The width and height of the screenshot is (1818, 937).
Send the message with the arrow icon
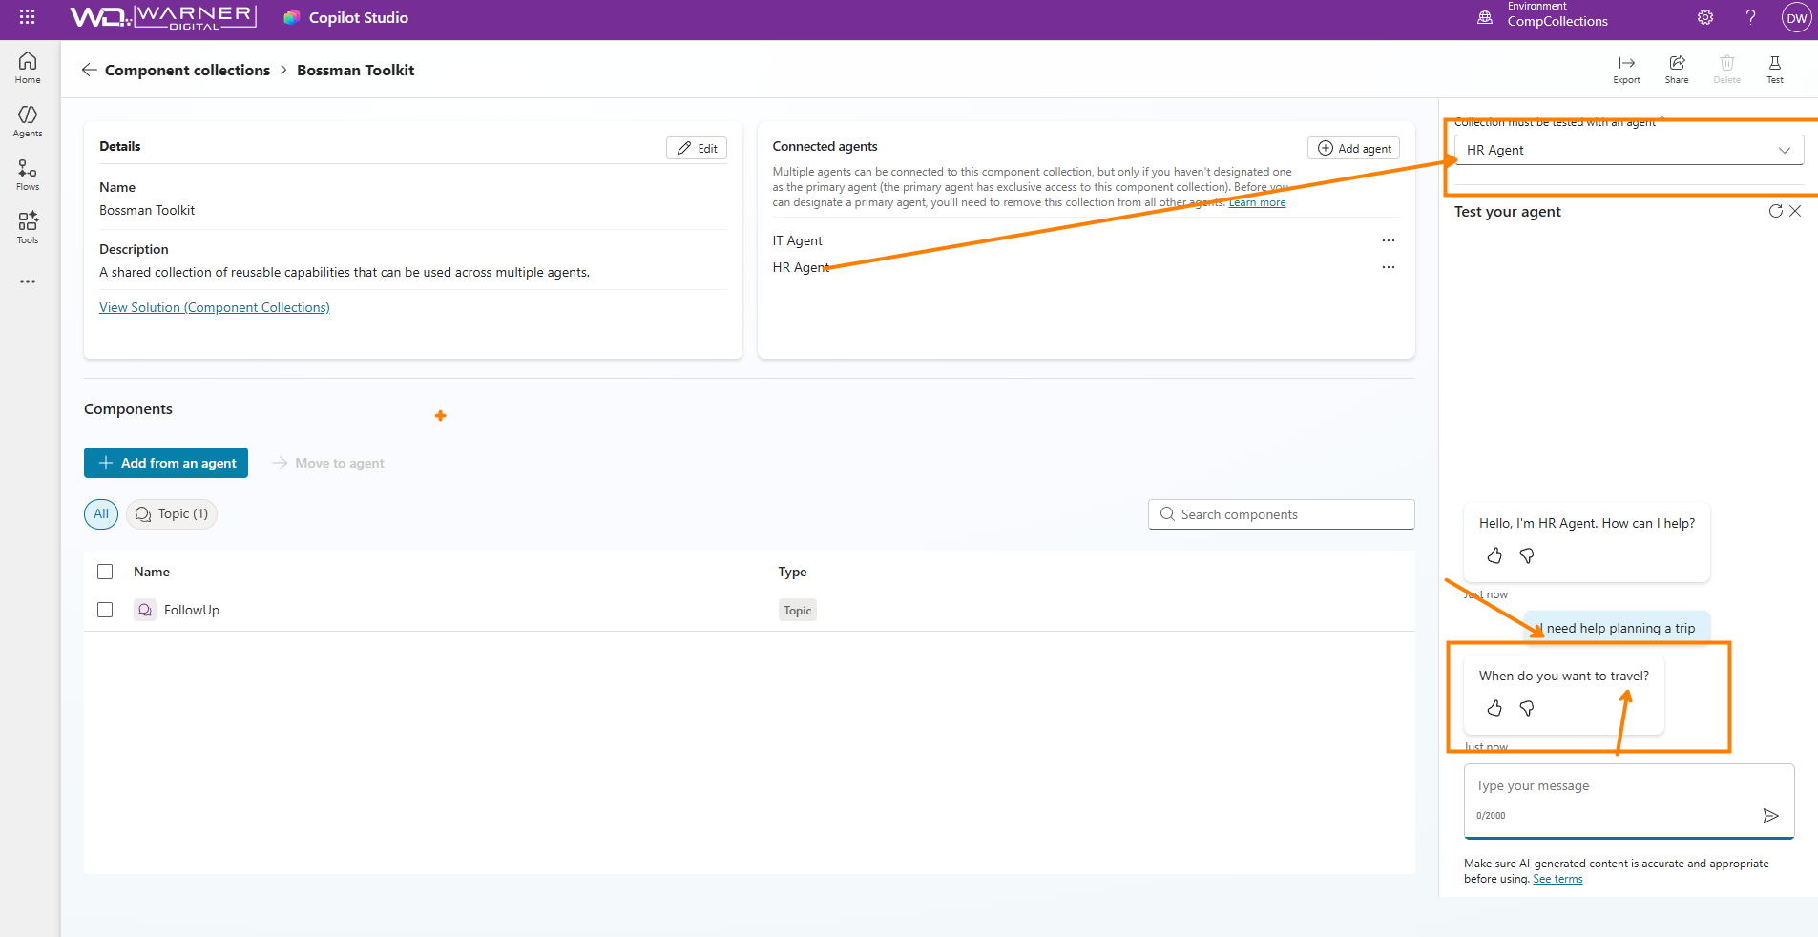(1770, 815)
